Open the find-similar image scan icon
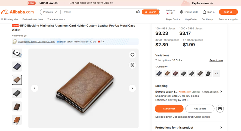The height and width of the screenshot is (131, 241). 132,65
